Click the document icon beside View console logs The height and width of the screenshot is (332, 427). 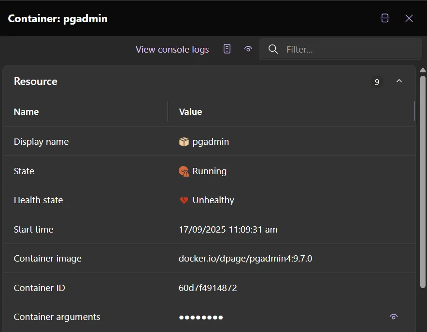point(227,49)
